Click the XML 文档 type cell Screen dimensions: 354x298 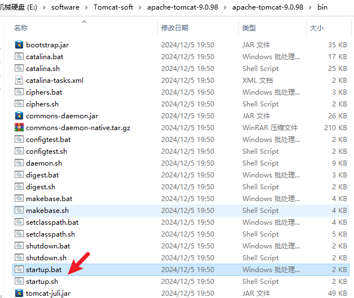pyautogui.click(x=258, y=81)
